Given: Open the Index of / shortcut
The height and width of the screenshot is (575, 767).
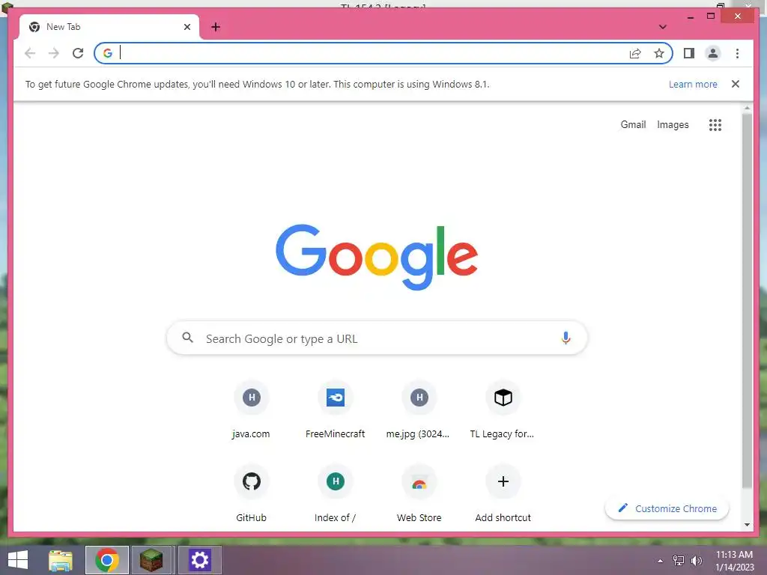Looking at the screenshot, I should [335, 494].
